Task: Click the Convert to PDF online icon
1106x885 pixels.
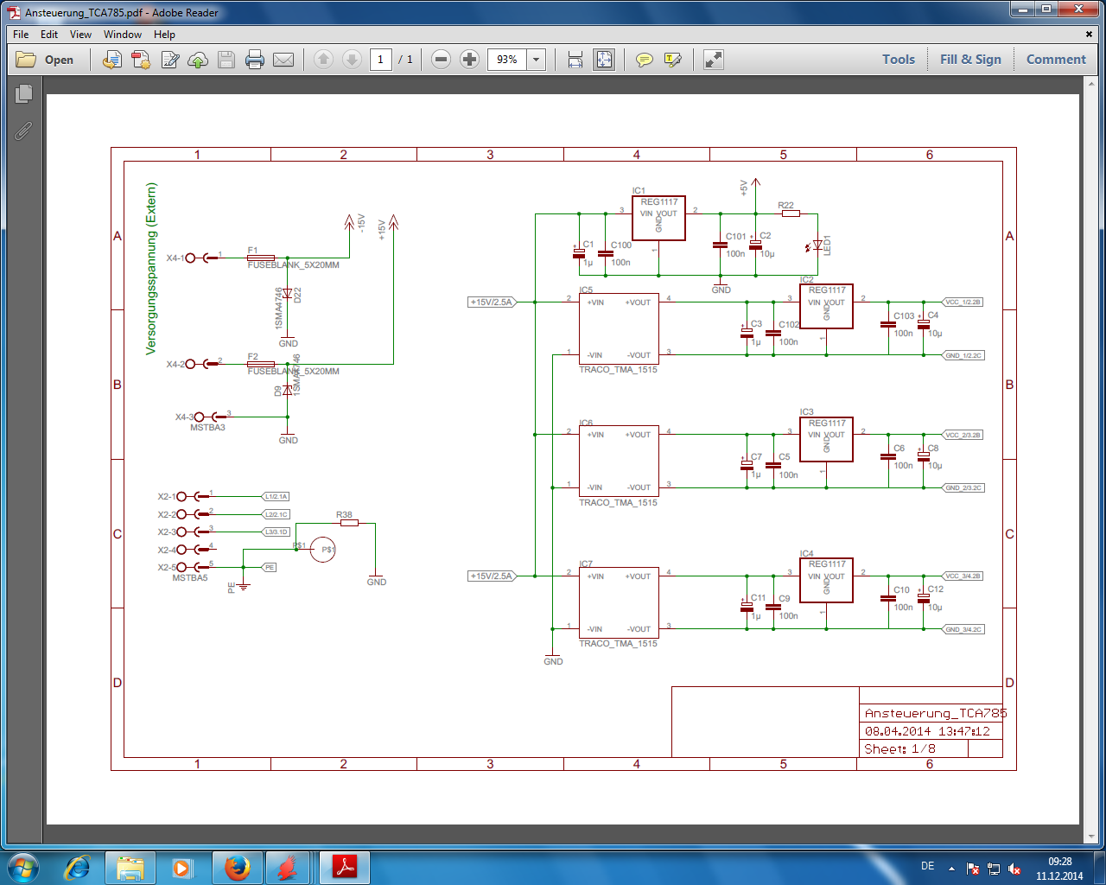Action: click(112, 60)
